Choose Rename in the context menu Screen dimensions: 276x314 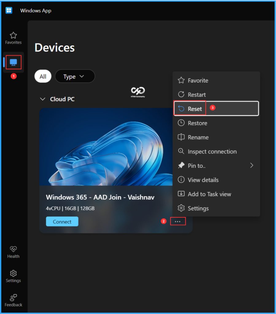tap(199, 137)
